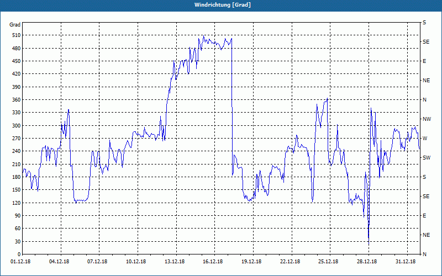Image resolution: width=442 pixels, height=276 pixels.
Task: Click the Windrichtung [Grad] chart title
Action: [223, 5]
